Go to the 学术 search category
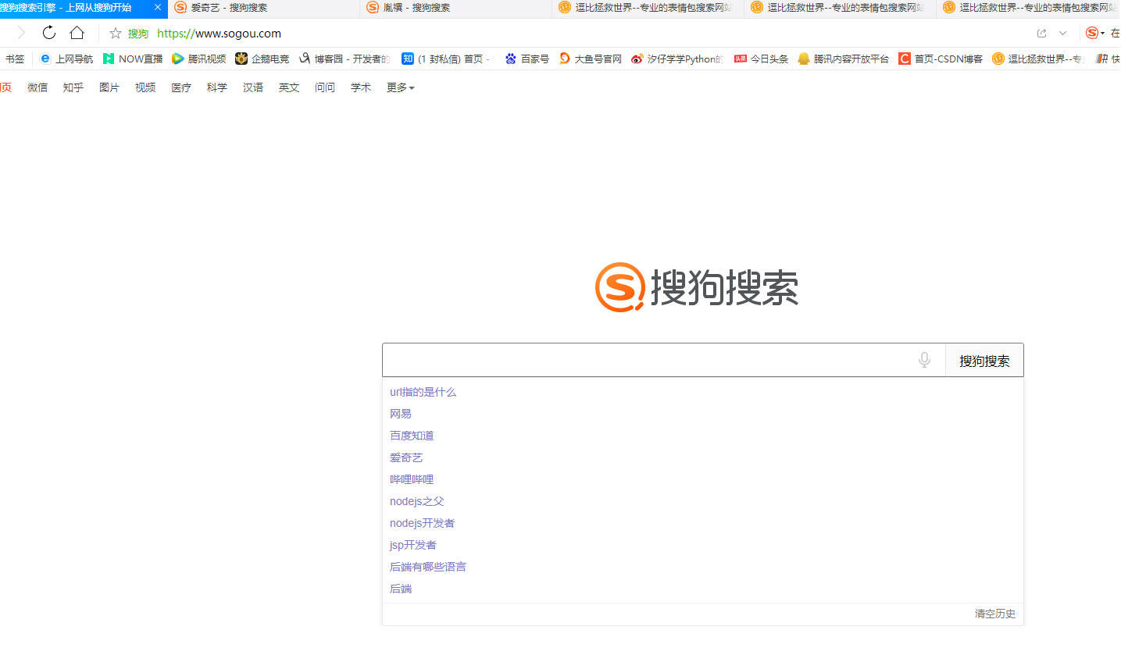Screen dimensions: 1121x669 pyautogui.click(x=361, y=87)
